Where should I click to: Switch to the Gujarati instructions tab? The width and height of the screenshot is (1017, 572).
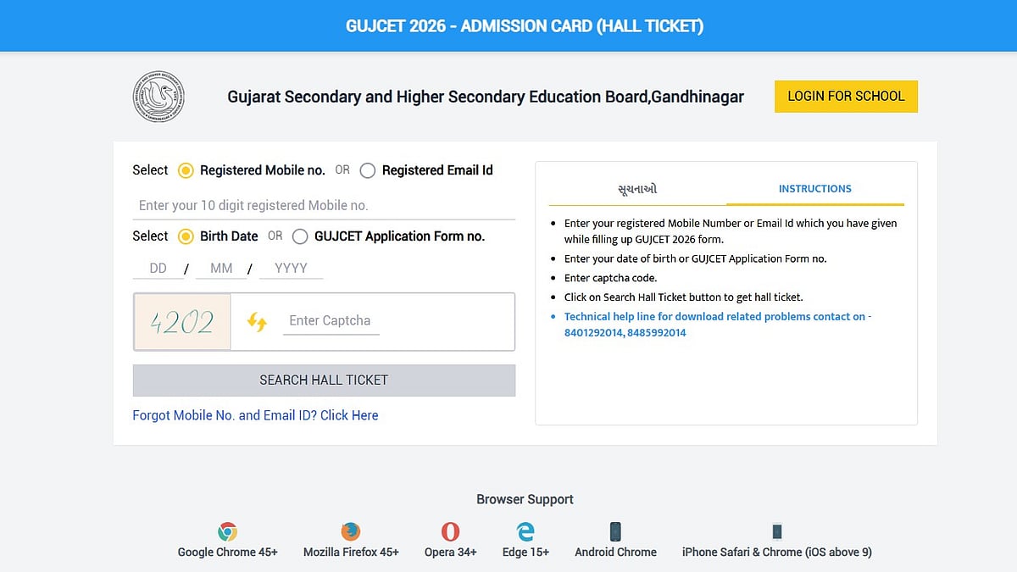[x=637, y=189]
